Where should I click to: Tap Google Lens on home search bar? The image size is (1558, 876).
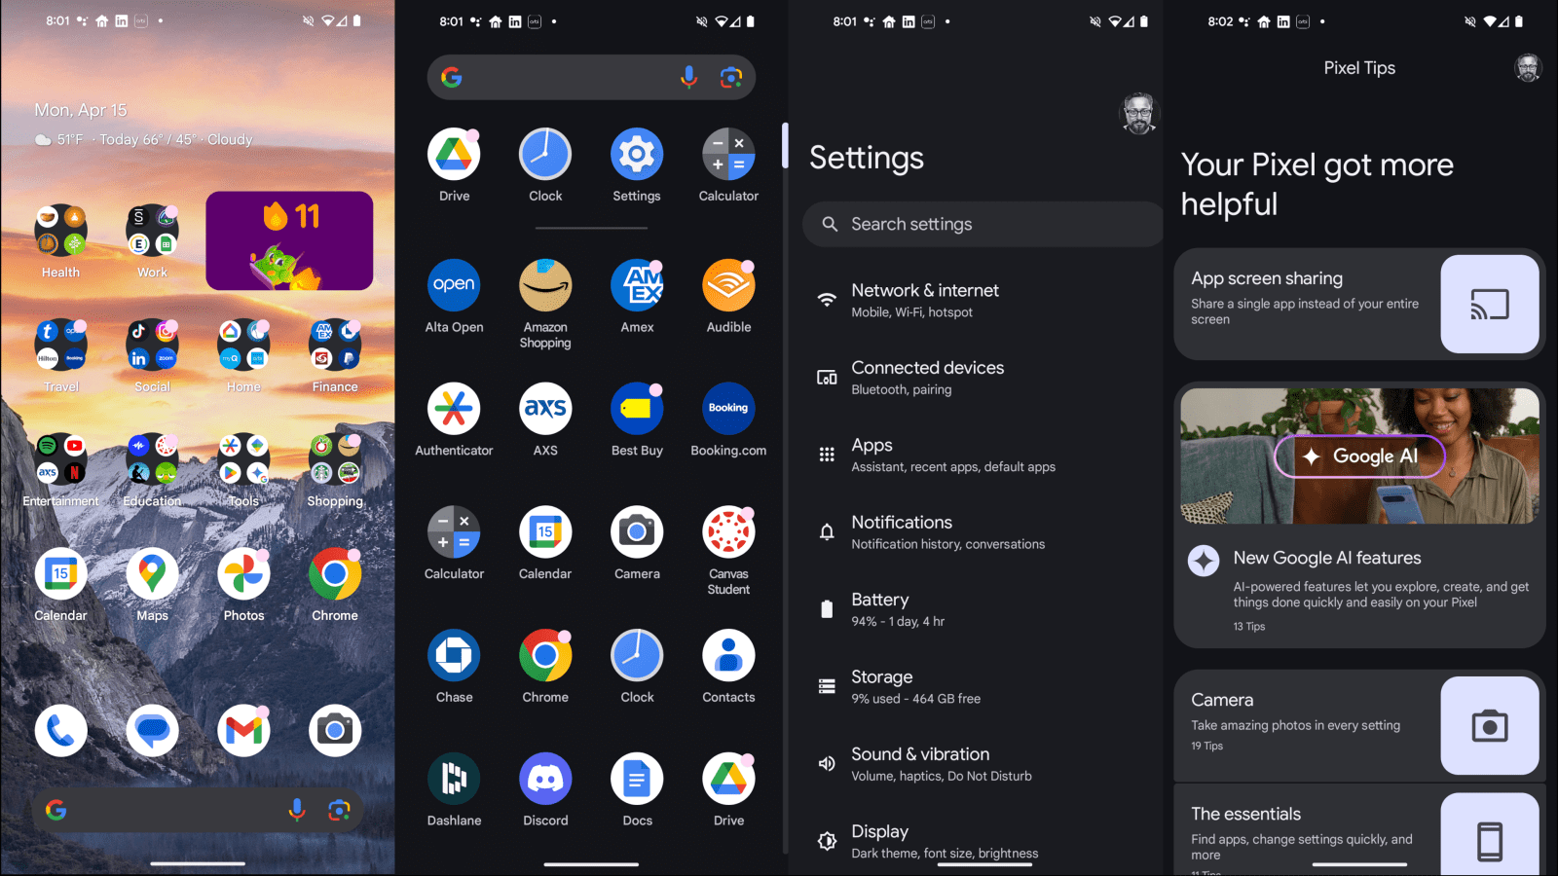(x=339, y=810)
